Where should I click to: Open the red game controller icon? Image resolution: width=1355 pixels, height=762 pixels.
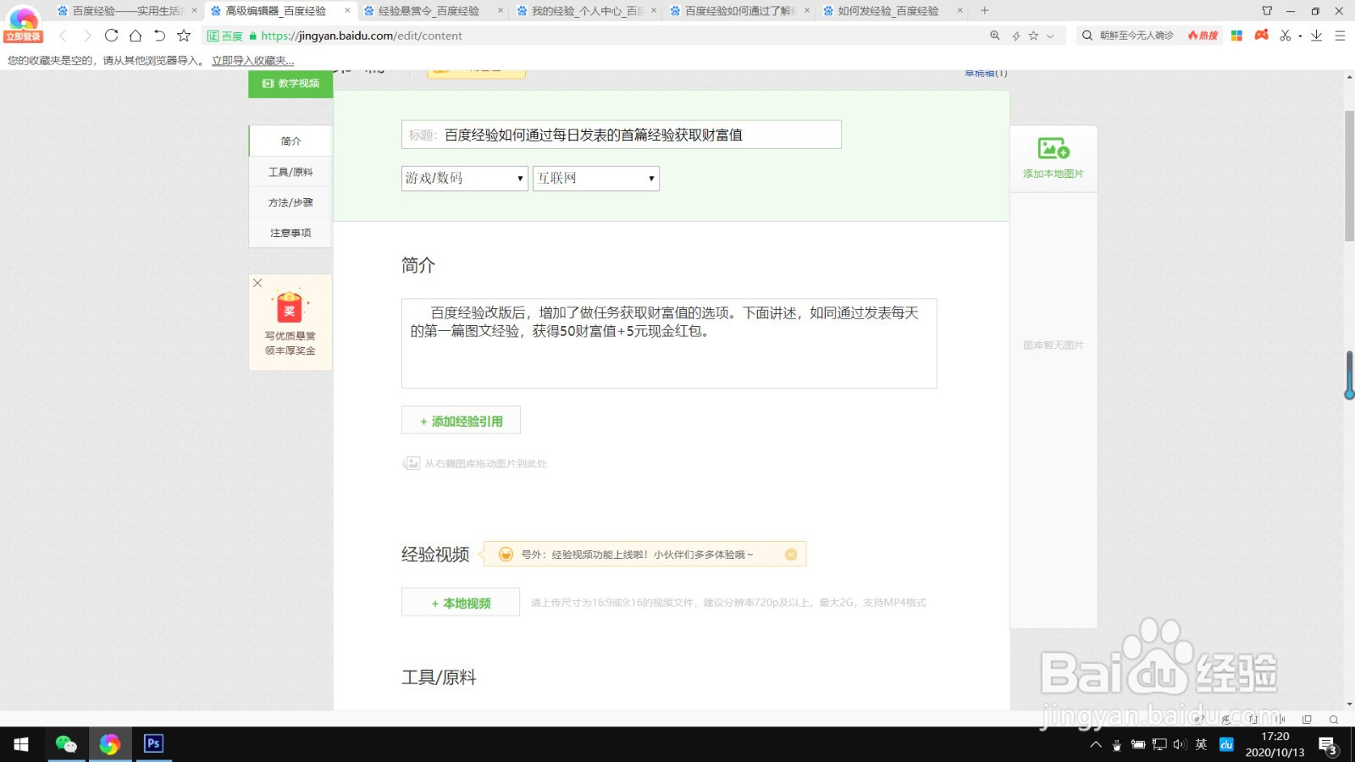click(1262, 36)
